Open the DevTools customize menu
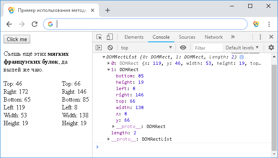The image size is (278, 158). click(260, 37)
